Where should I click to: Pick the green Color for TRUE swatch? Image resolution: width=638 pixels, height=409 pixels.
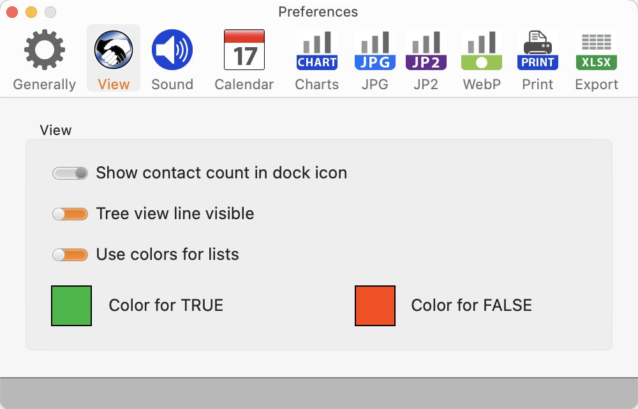[71, 305]
